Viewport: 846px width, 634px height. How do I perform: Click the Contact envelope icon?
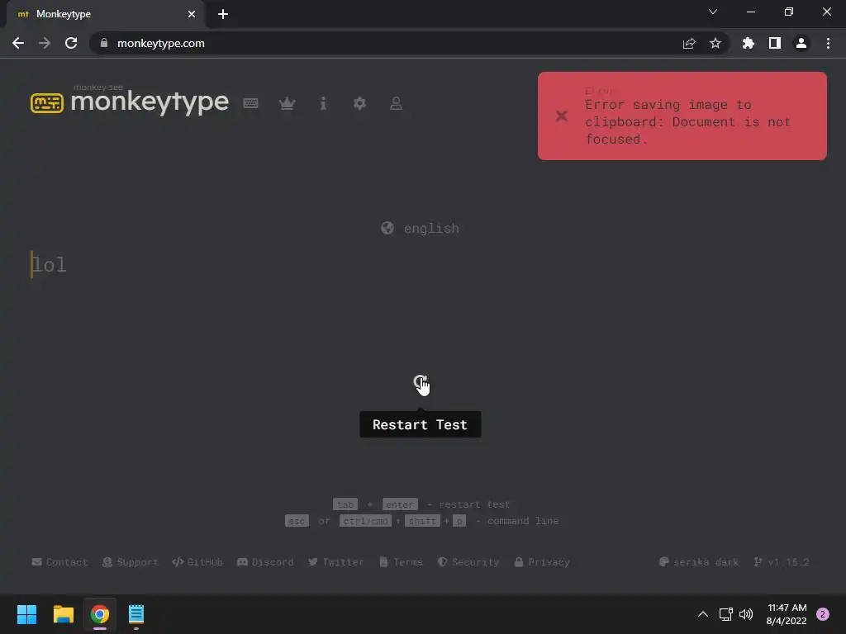tap(36, 561)
